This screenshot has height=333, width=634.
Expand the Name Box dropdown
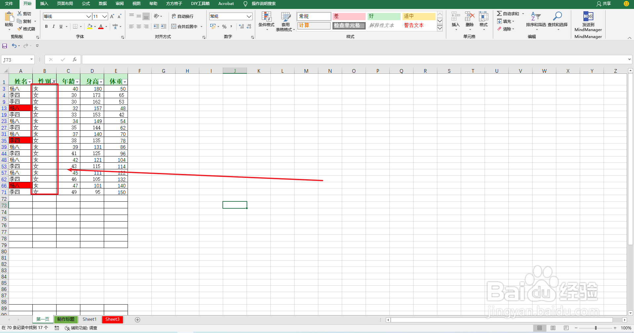(x=32, y=60)
